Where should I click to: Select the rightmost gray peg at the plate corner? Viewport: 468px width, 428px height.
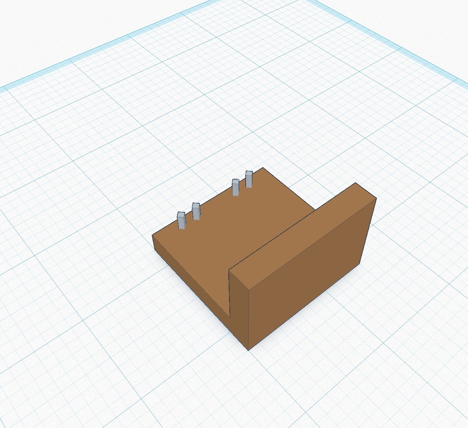click(x=249, y=179)
